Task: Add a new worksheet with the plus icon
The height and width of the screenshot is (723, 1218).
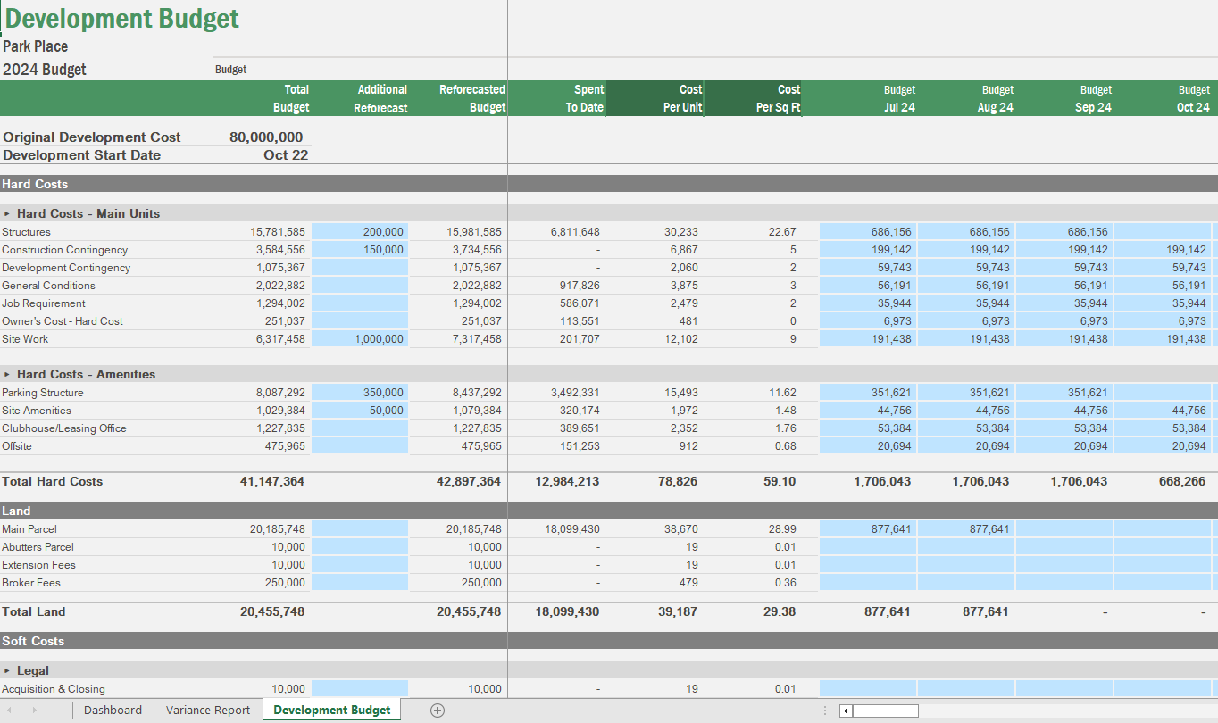Action: pyautogui.click(x=437, y=710)
